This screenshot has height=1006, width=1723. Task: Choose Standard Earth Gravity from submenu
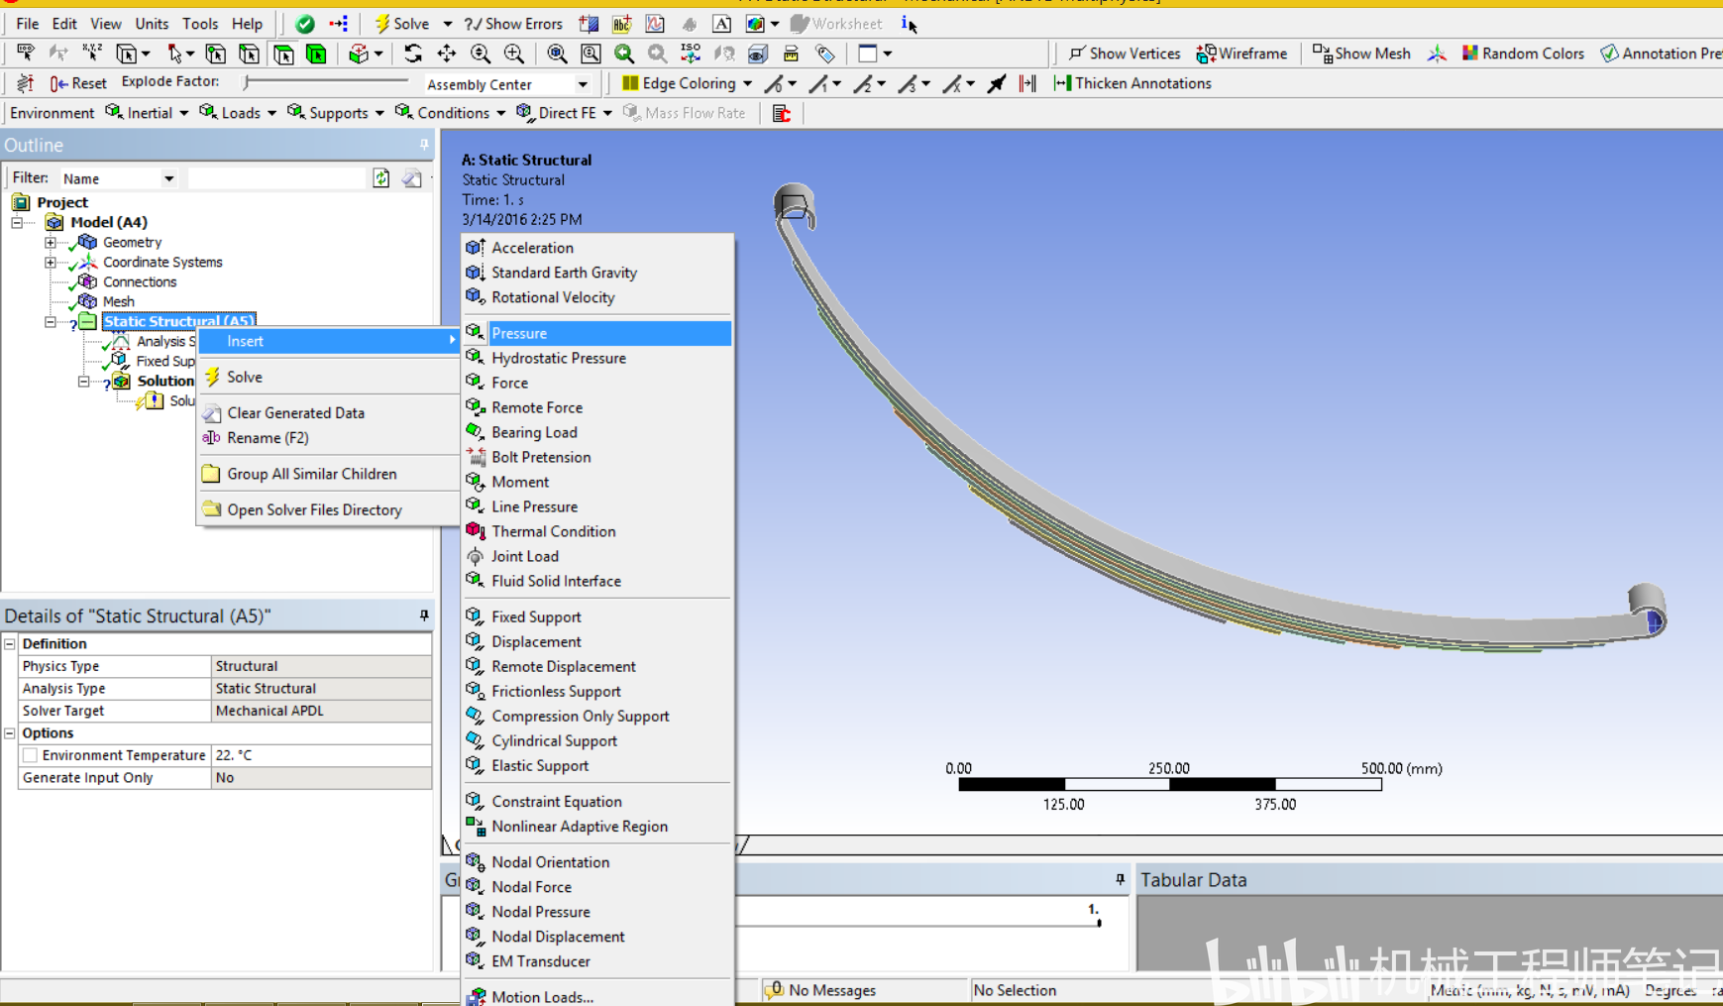(x=598, y=273)
